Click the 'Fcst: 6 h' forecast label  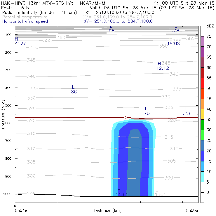(x=15, y=8)
